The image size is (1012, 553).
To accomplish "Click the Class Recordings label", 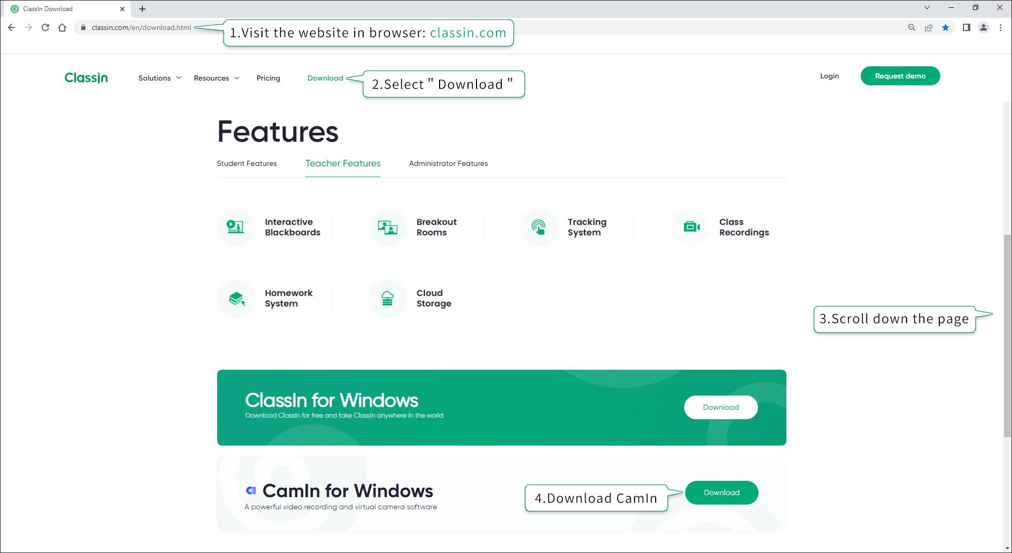I will (744, 227).
